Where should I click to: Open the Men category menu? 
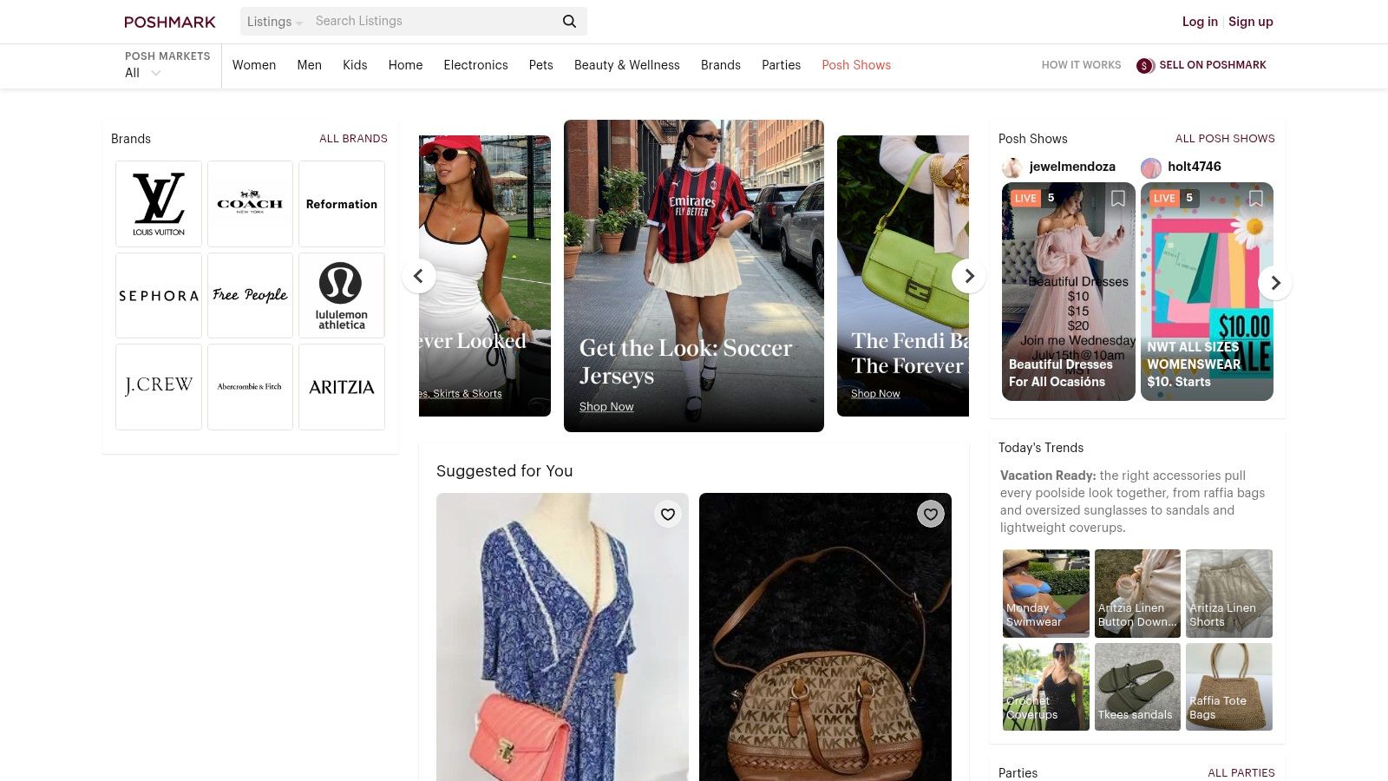click(309, 65)
